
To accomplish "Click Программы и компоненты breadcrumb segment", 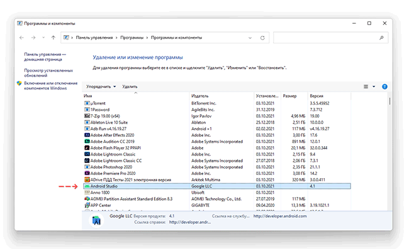I will tap(176, 38).
